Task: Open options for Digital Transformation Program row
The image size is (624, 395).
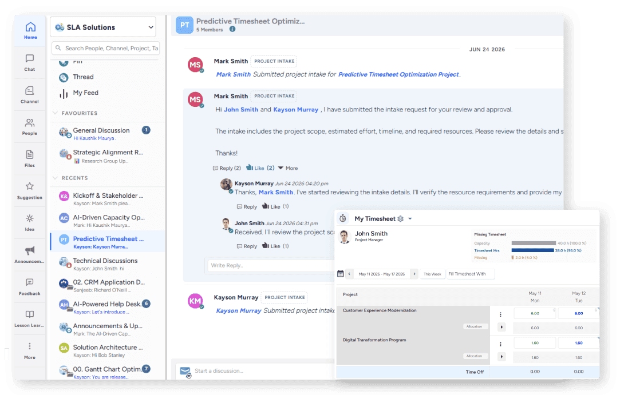Action: [501, 344]
